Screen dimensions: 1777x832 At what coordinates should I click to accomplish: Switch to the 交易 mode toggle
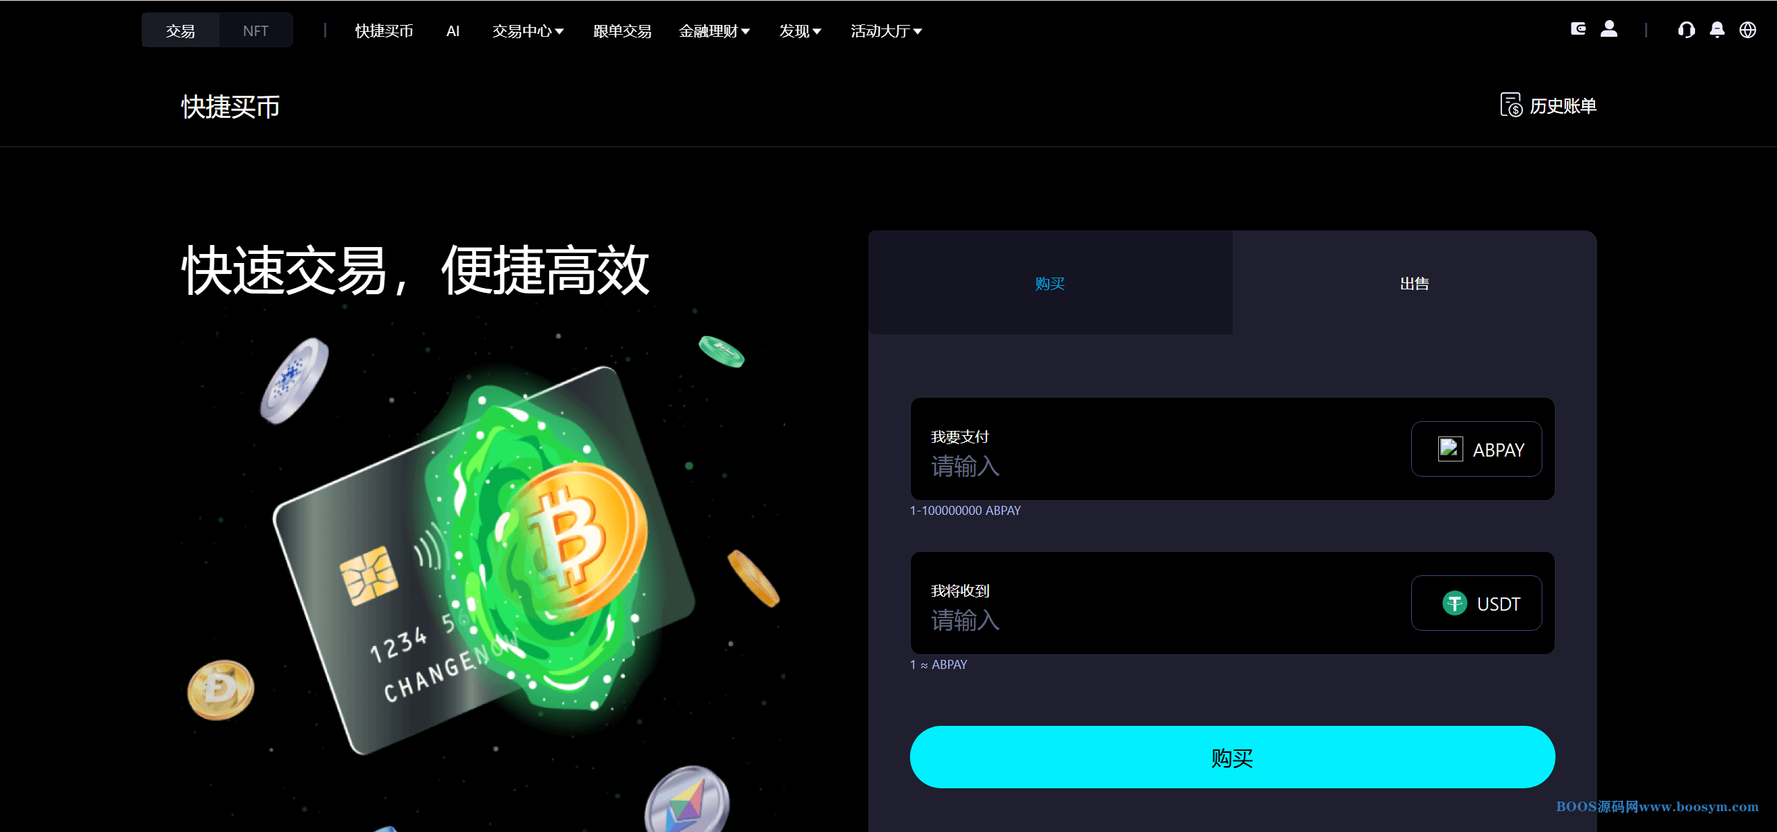click(180, 31)
